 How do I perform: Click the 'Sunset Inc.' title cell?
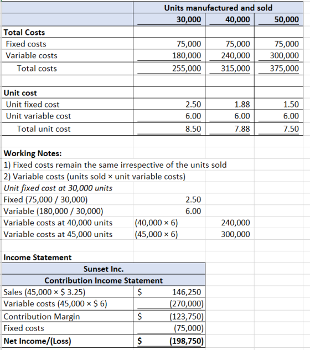pyautogui.click(x=104, y=269)
